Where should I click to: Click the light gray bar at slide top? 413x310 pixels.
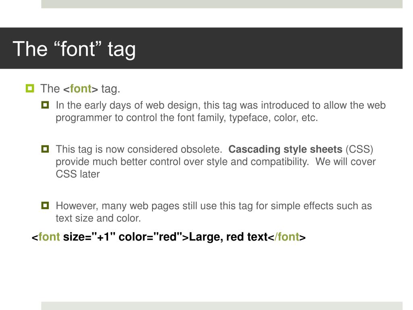pos(222,4)
